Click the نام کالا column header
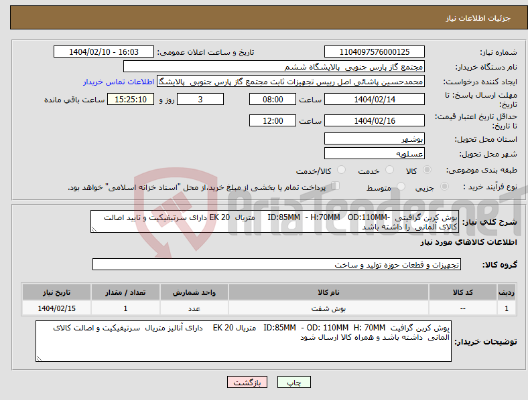Image resolution: width=528 pixels, height=400 pixels. 328,292
